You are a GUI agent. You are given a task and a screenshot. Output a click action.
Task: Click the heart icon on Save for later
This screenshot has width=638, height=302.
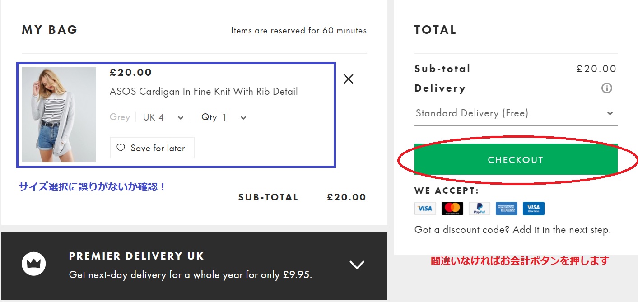coord(121,148)
